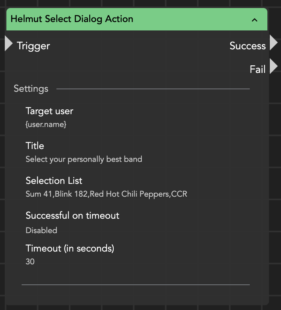The height and width of the screenshot is (310, 281).
Task: Click the Target user setting label
Action: point(49,111)
